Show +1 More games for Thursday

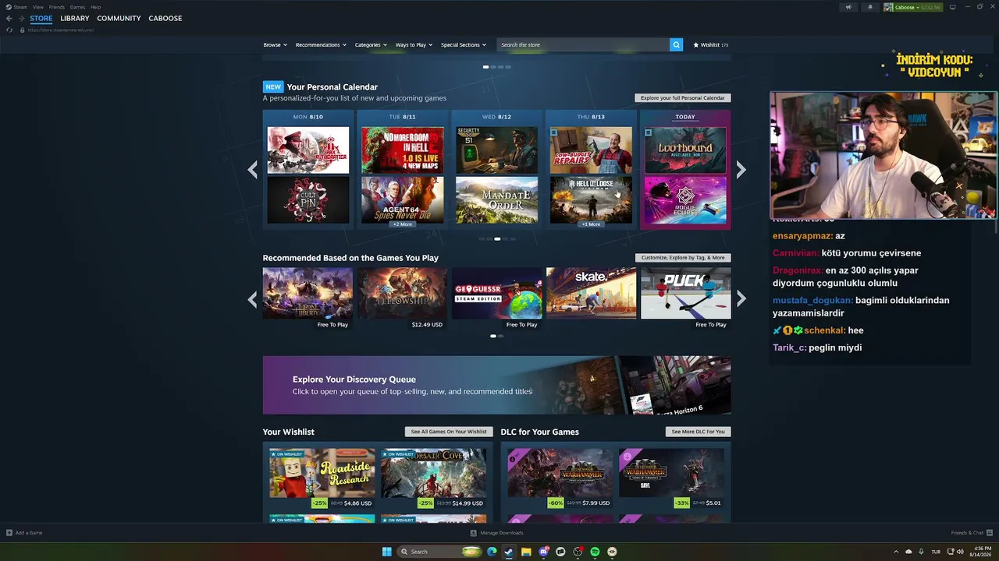[x=591, y=224]
